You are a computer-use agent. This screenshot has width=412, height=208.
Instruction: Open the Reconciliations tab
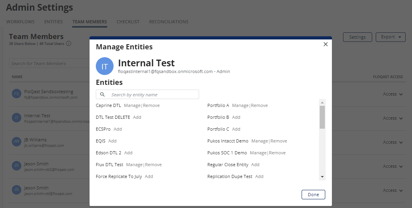coord(169,22)
